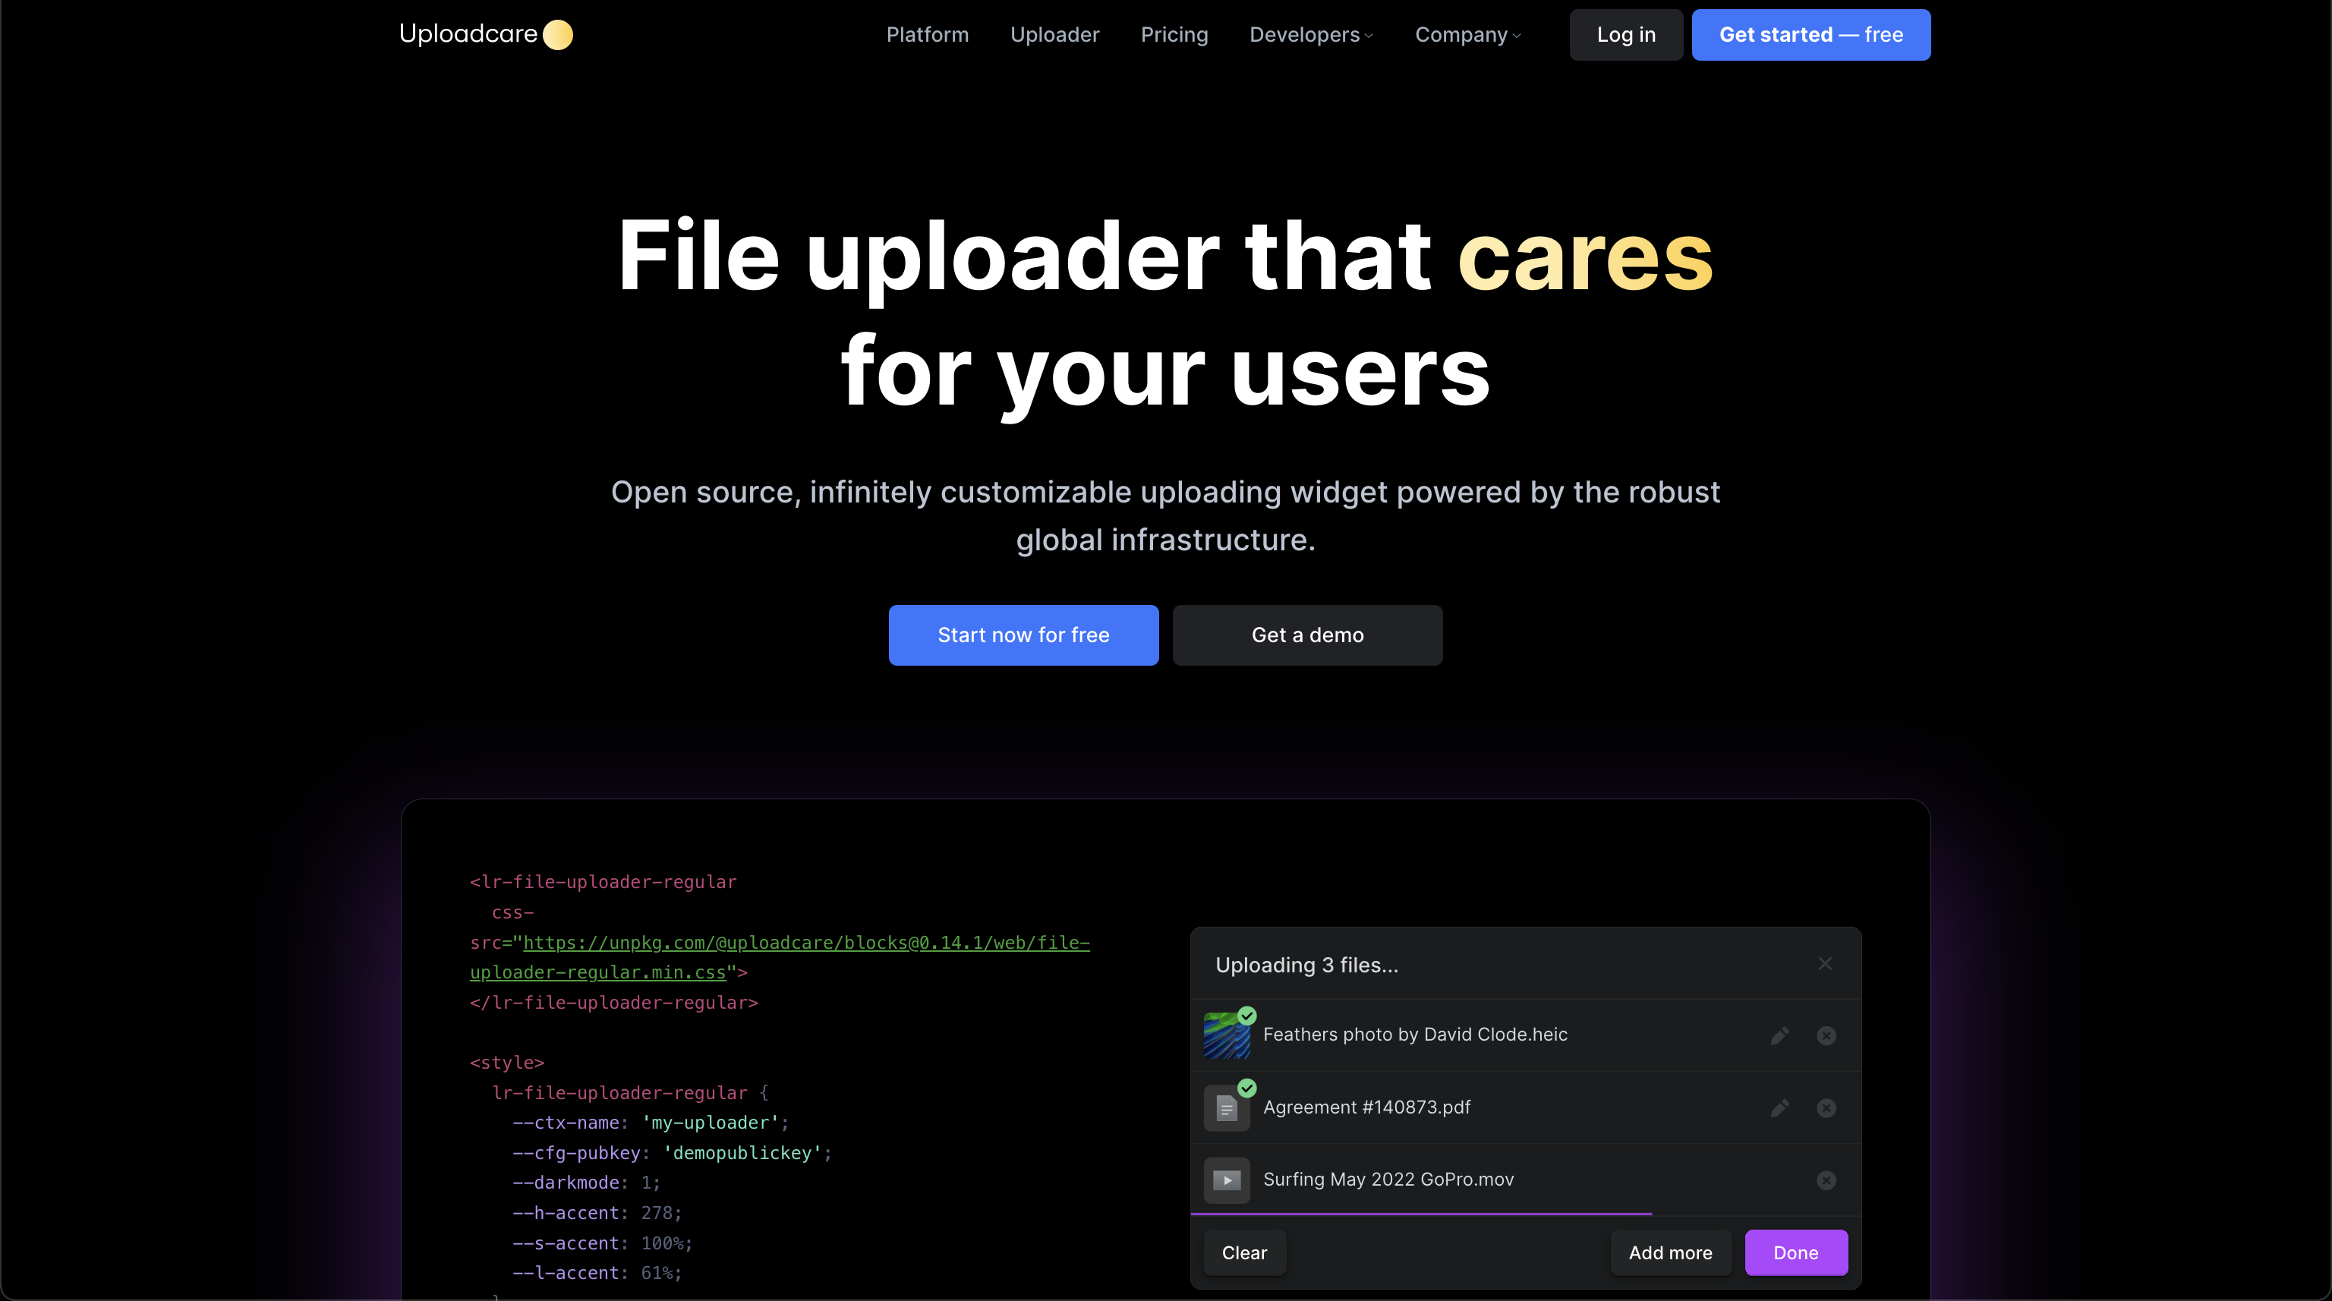Open the Pricing page
The image size is (2332, 1301).
pos(1174,34)
